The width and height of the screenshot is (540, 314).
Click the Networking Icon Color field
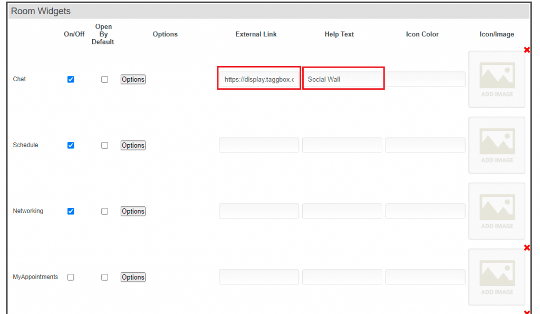pos(425,211)
